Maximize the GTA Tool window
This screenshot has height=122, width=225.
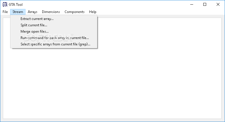coord(205,5)
